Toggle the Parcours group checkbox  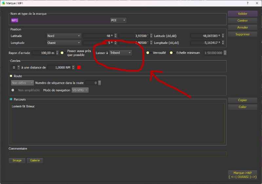coord(11,99)
